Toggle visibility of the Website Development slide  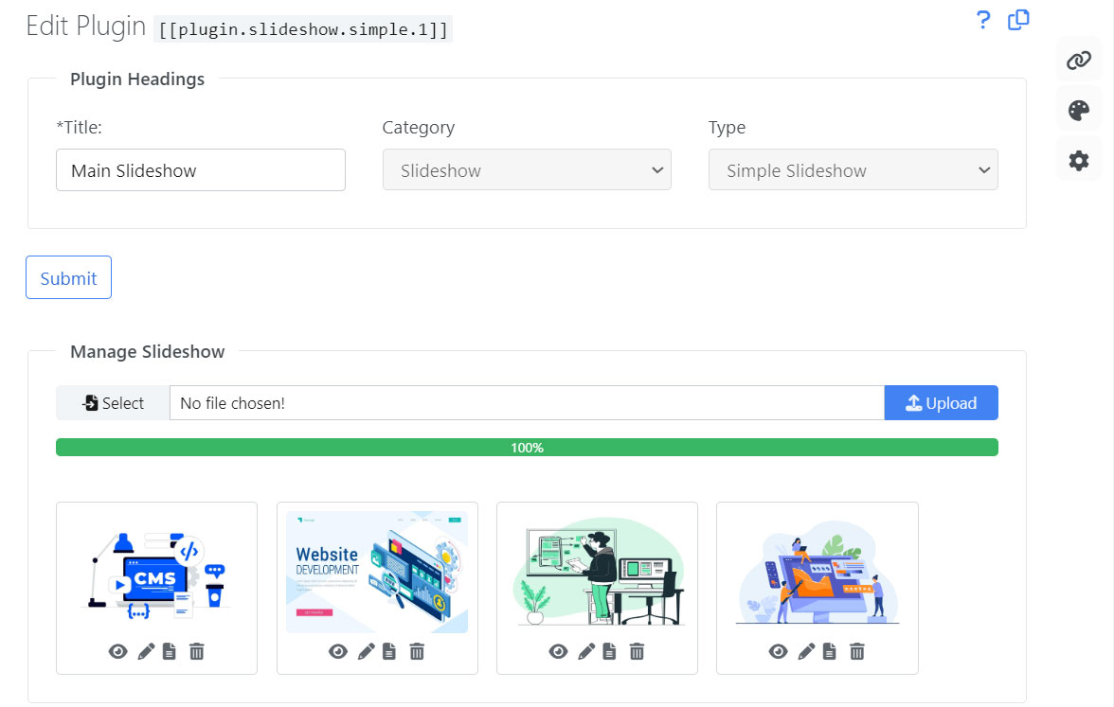(338, 651)
